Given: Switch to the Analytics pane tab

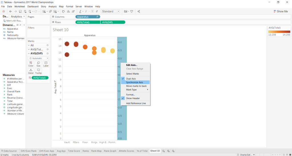Looking at the screenshot, I should (16, 17).
